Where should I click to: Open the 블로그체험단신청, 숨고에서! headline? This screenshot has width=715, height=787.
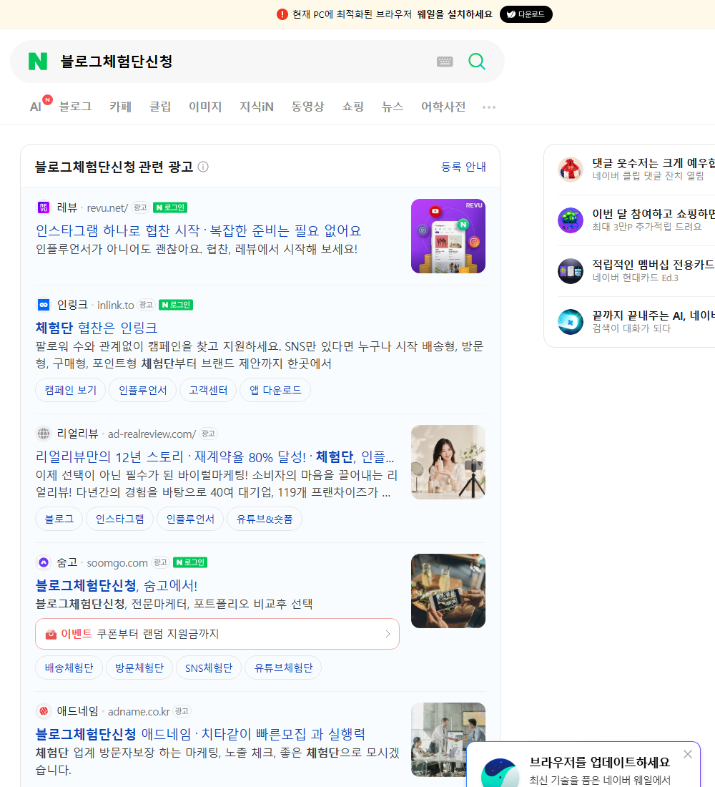(x=117, y=585)
